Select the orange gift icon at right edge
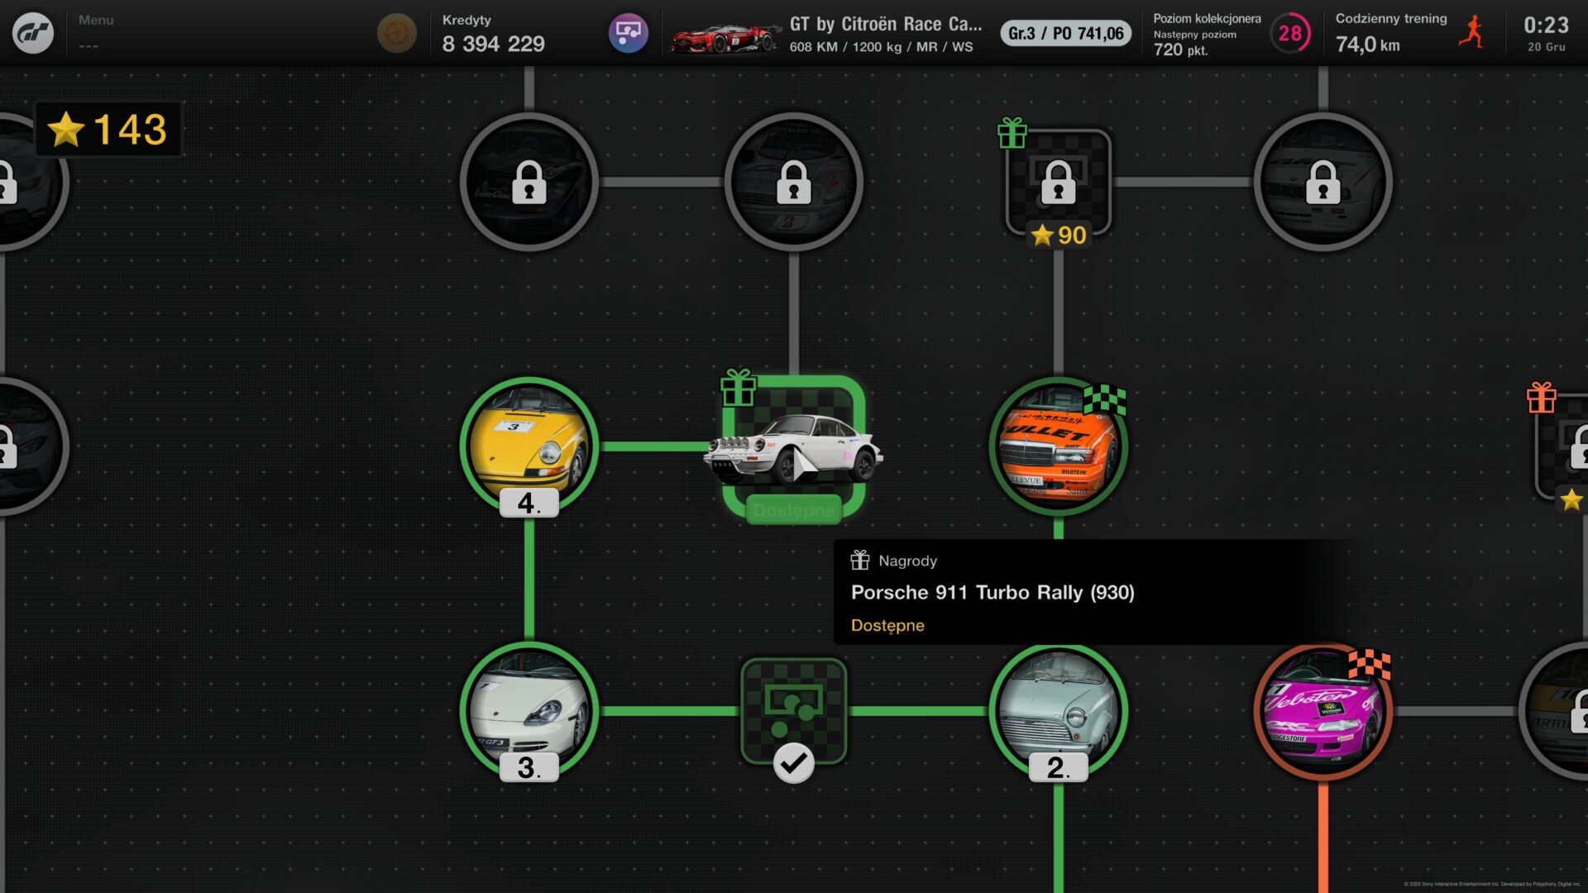The image size is (1588, 893). point(1542,398)
